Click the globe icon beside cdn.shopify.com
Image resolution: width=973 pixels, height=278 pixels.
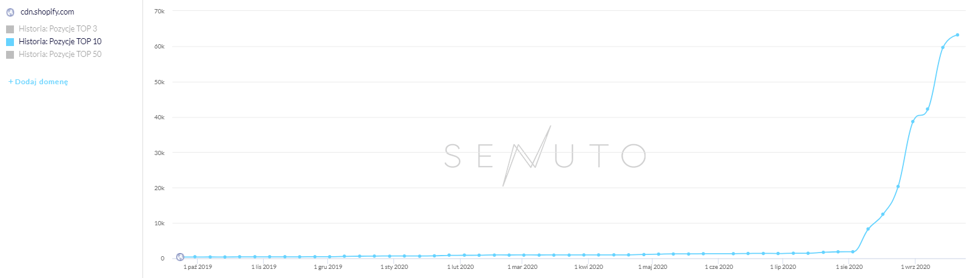10,12
